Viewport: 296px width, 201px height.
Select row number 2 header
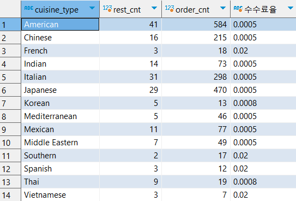point(10,38)
